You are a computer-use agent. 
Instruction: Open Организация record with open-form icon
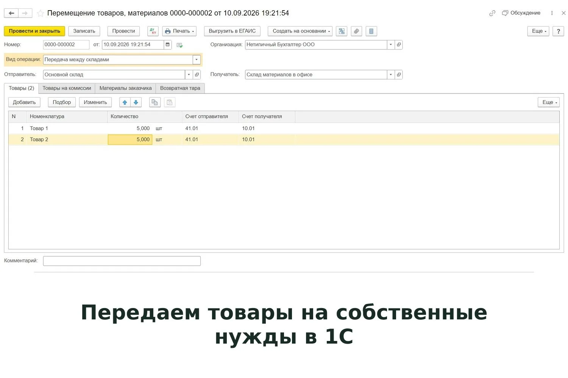click(x=399, y=45)
